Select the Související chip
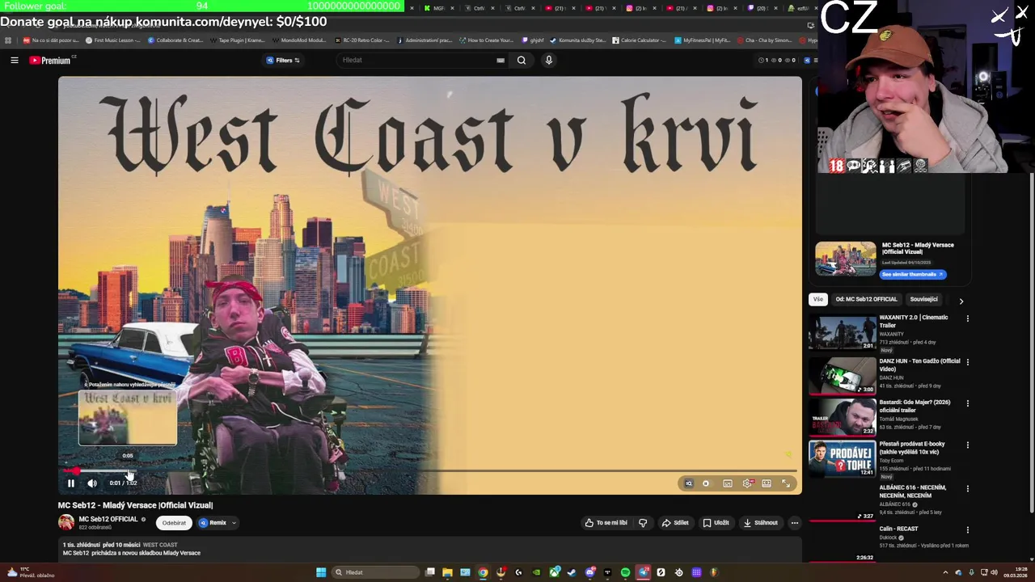Image resolution: width=1035 pixels, height=582 pixels. tap(923, 299)
